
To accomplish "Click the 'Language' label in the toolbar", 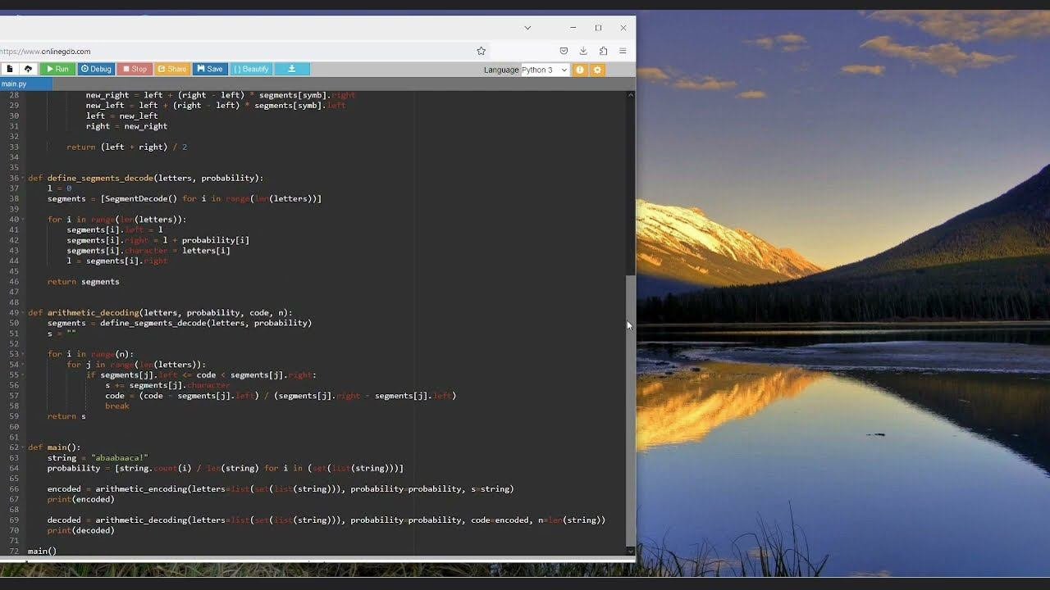I will pyautogui.click(x=501, y=70).
